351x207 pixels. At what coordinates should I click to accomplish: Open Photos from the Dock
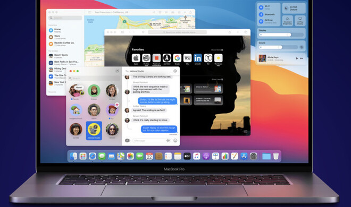coord(130,156)
